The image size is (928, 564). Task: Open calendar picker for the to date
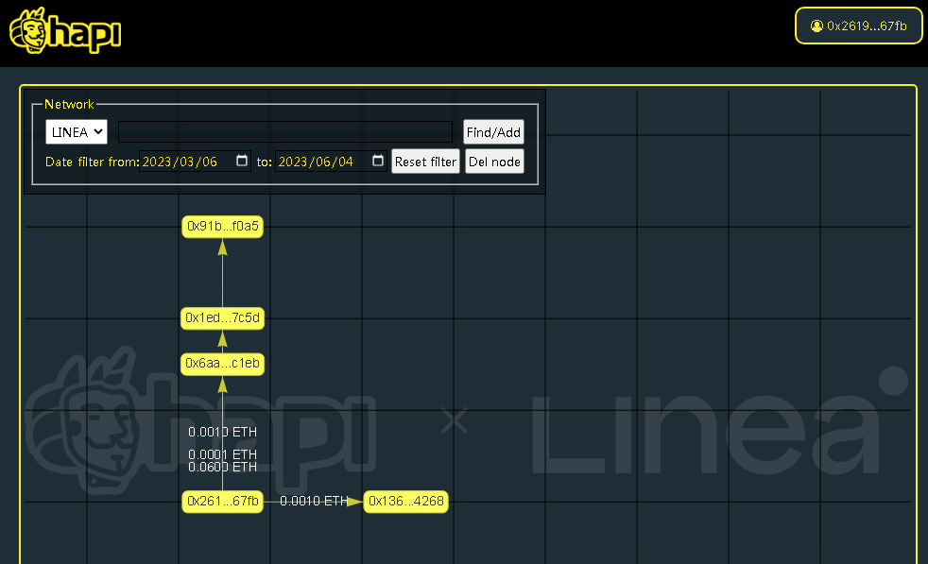tap(378, 161)
